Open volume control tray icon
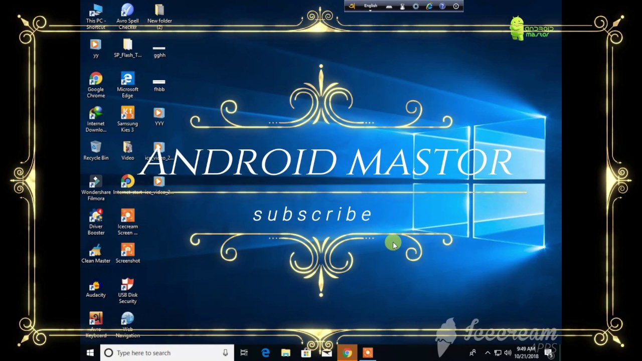 coord(508,353)
